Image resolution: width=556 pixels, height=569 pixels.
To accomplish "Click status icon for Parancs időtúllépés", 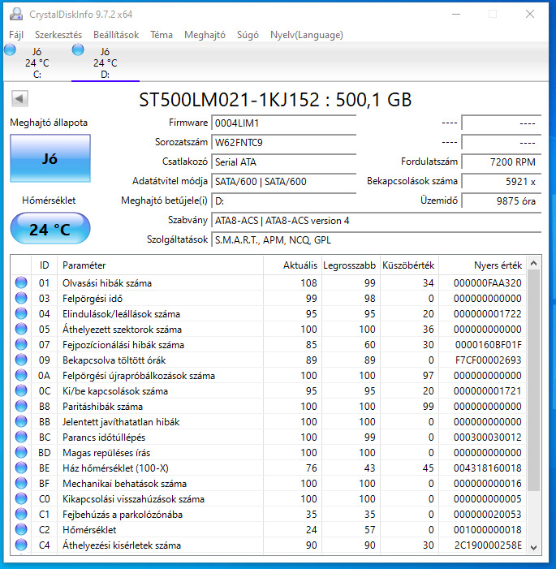I will pos(21,437).
